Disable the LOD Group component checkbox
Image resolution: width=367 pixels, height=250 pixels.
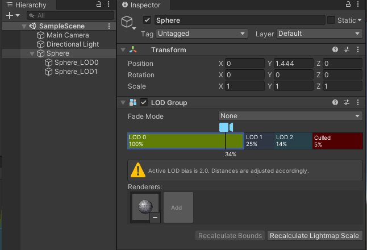pyautogui.click(x=144, y=103)
